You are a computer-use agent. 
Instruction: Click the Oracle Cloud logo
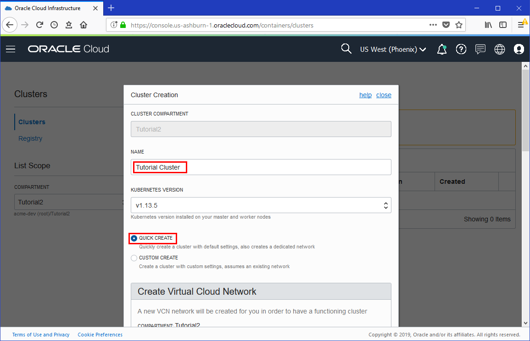68,49
